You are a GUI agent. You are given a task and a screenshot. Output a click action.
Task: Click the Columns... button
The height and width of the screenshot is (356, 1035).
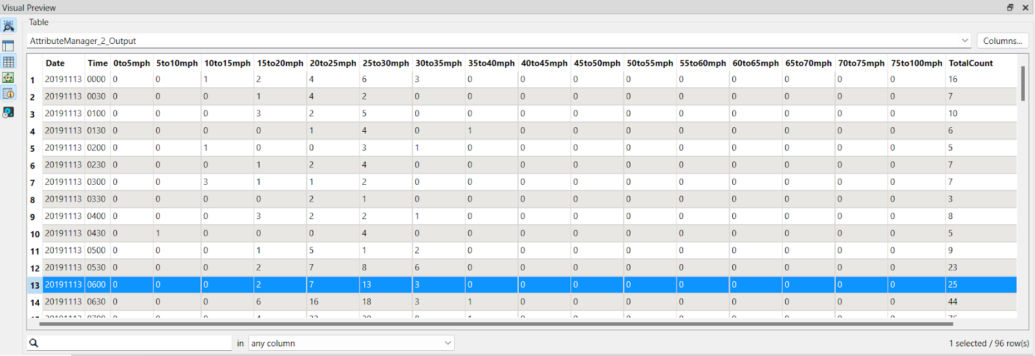tap(1003, 41)
